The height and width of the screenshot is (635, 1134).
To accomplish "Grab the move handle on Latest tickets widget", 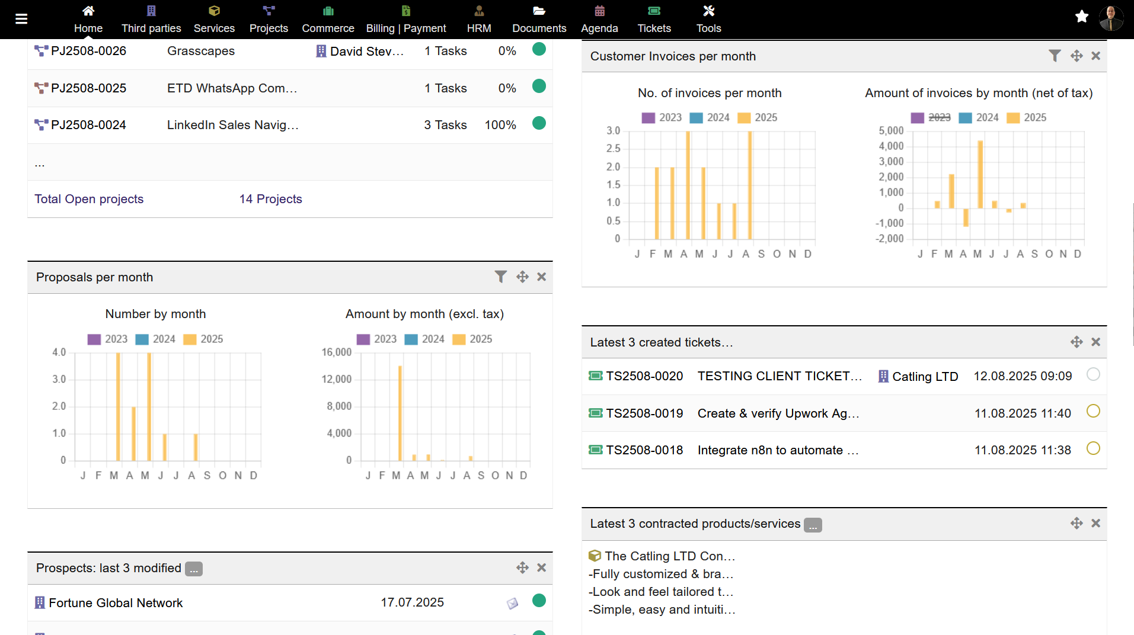I will (x=1076, y=342).
